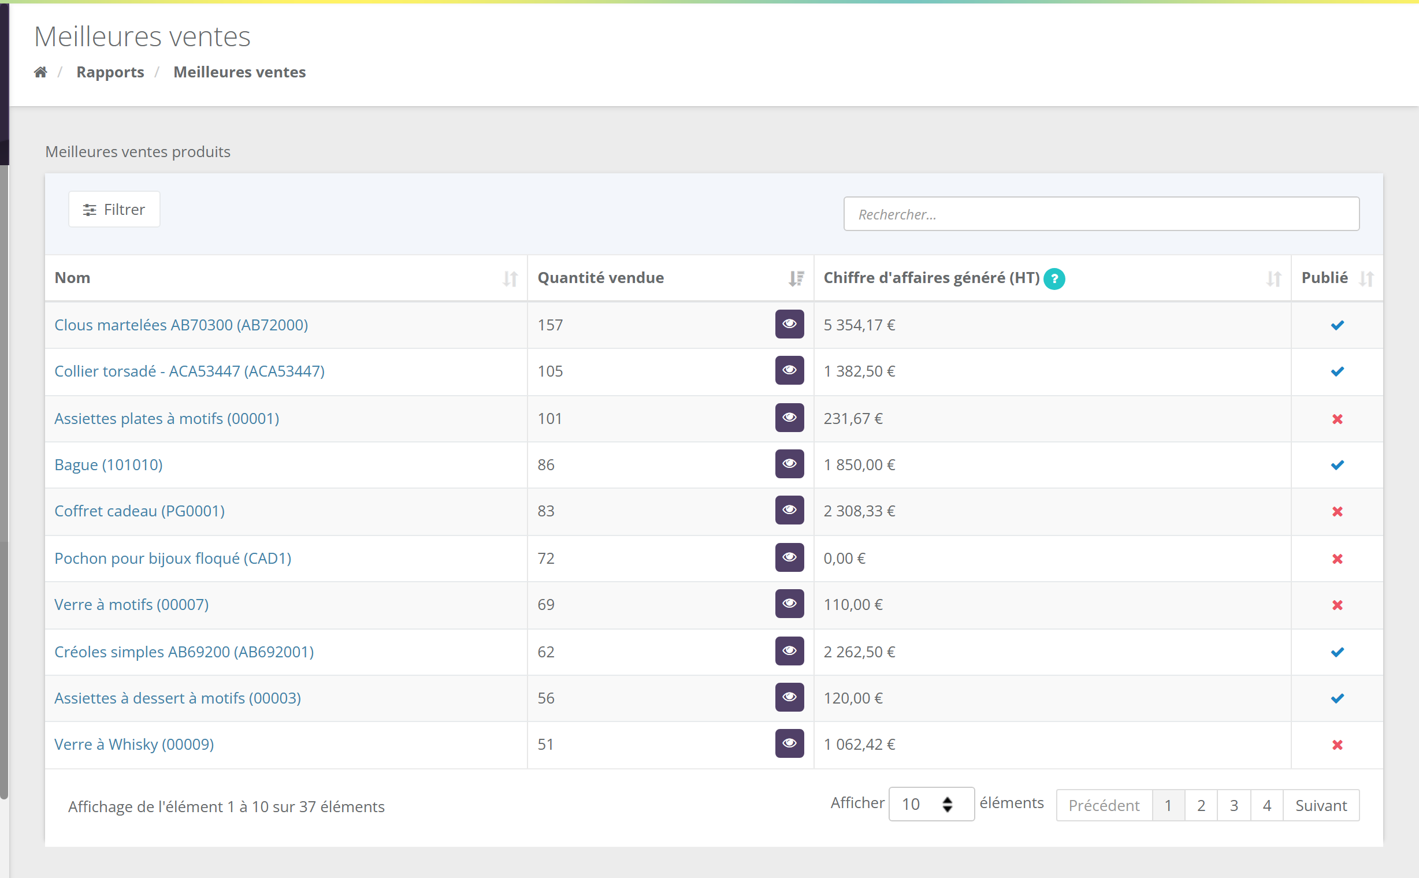Select current page 1 button
1419x878 pixels.
(1168, 805)
